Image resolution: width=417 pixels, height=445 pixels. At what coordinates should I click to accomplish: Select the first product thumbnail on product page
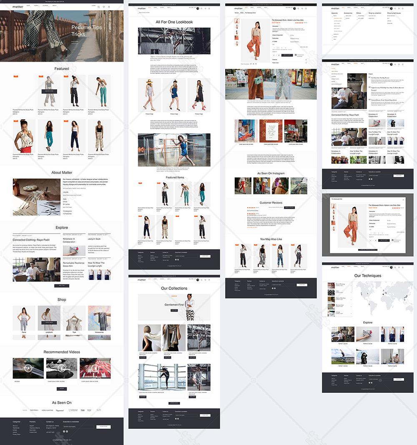(236, 20)
